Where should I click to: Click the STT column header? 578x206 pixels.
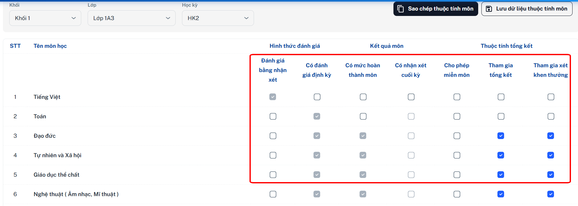click(x=15, y=46)
